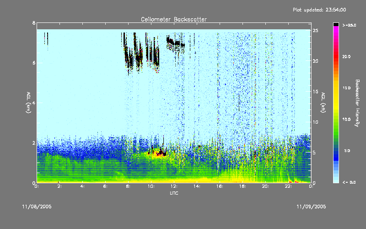Click the "Plot updated: 23:54:00" timestamp
The image size is (366, 229).
tap(319, 10)
